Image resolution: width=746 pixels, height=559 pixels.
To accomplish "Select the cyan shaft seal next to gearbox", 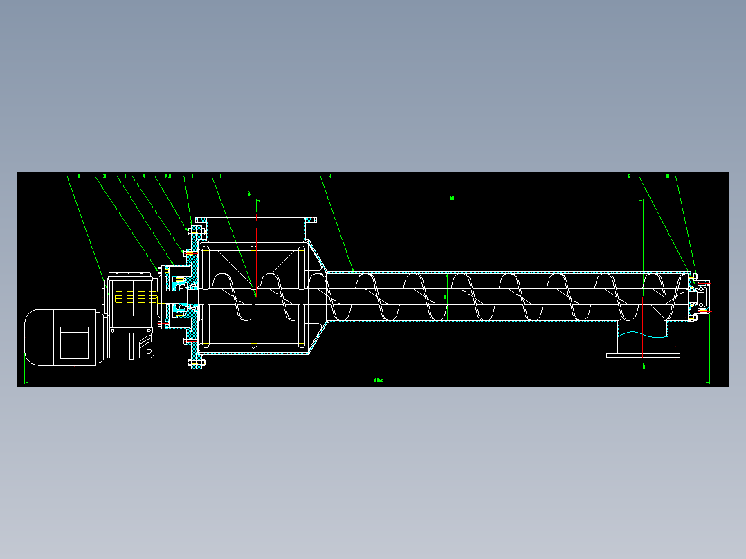I will coord(181,296).
